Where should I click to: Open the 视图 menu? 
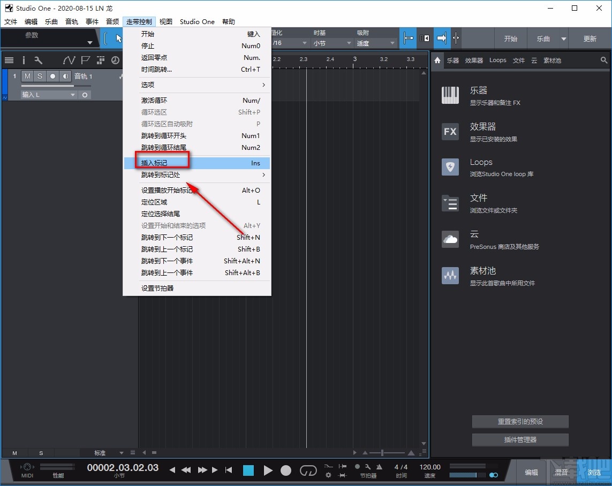[x=166, y=21]
